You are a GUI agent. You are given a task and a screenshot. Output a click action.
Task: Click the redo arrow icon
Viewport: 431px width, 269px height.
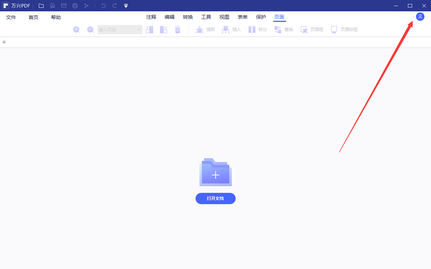point(114,5)
